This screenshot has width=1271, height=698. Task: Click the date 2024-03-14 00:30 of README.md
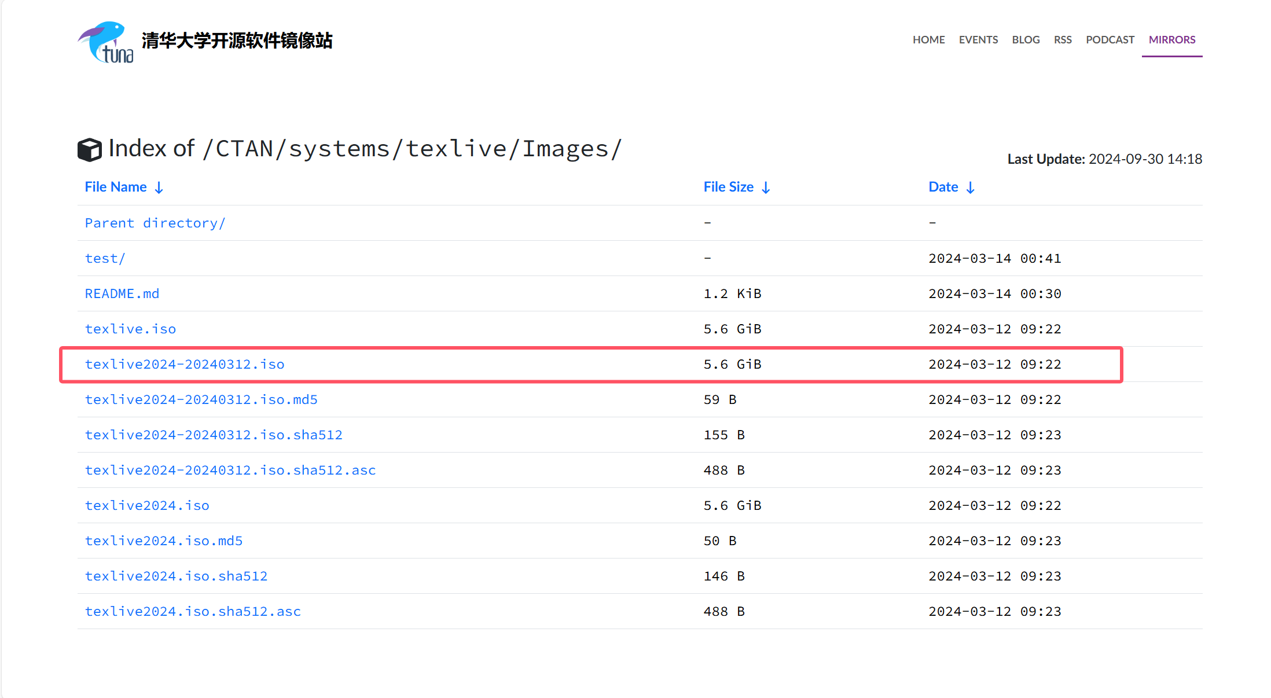pos(995,293)
